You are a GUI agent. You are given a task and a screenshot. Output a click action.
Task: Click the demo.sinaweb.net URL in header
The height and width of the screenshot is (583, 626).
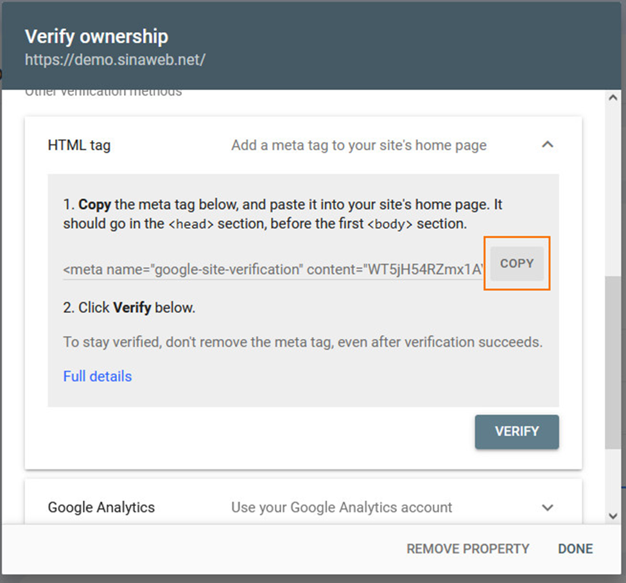pyautogui.click(x=115, y=60)
